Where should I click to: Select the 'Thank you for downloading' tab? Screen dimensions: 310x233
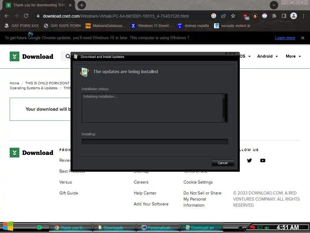[38, 5]
